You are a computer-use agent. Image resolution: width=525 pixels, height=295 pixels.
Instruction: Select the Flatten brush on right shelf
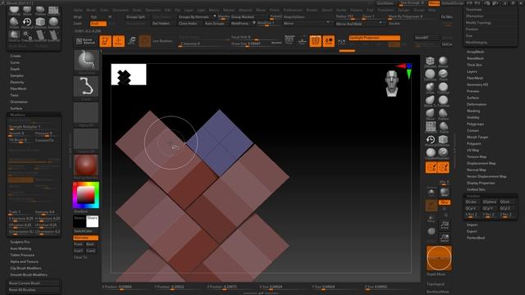click(x=443, y=115)
